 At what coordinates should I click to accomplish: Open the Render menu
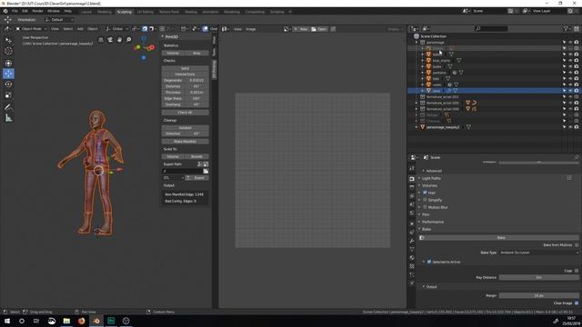[37, 11]
